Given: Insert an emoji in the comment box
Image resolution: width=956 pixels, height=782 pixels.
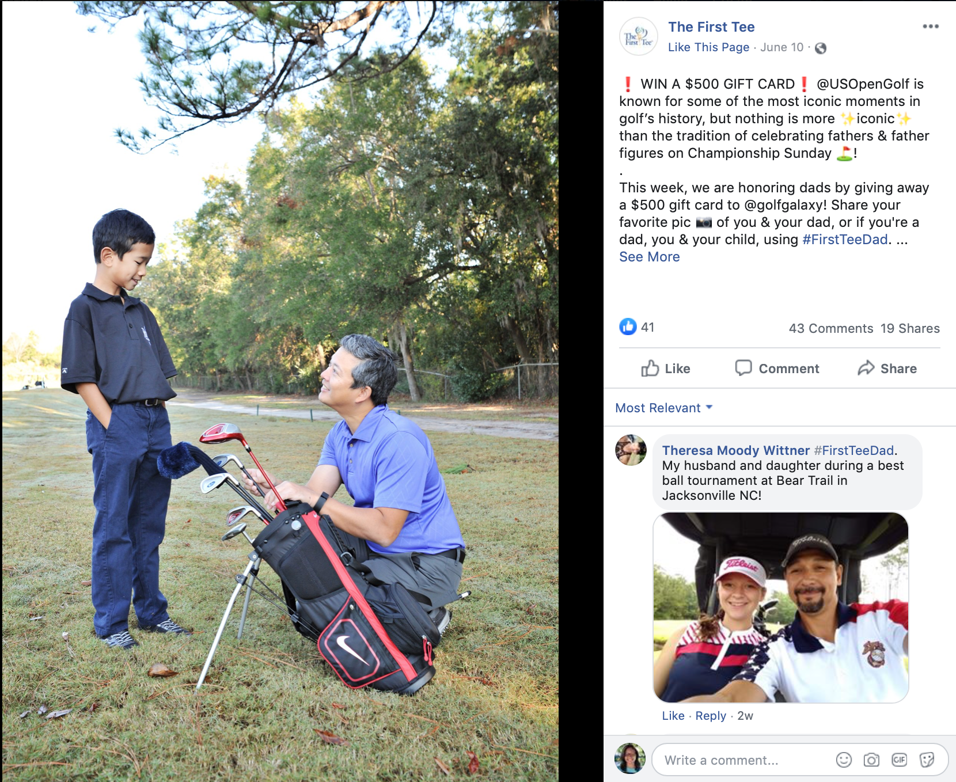Looking at the screenshot, I should [x=844, y=760].
